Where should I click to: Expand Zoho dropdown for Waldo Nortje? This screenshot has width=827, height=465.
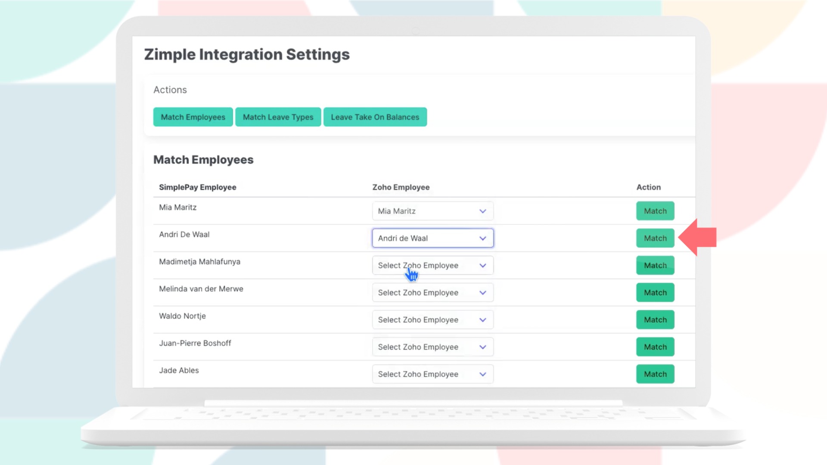pos(432,320)
